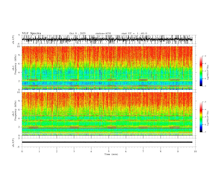Click the ch.1 spectrogram panel
220x170 pixels.
(107, 68)
